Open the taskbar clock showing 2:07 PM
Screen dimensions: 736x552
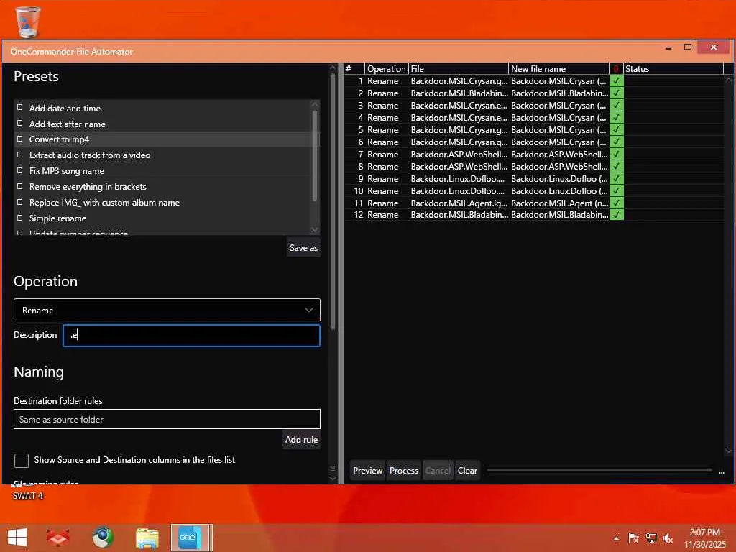tap(705, 538)
